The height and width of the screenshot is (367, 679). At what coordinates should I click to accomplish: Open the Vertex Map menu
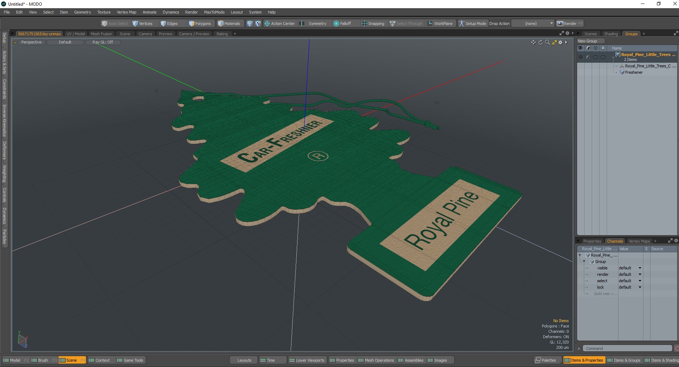point(126,12)
